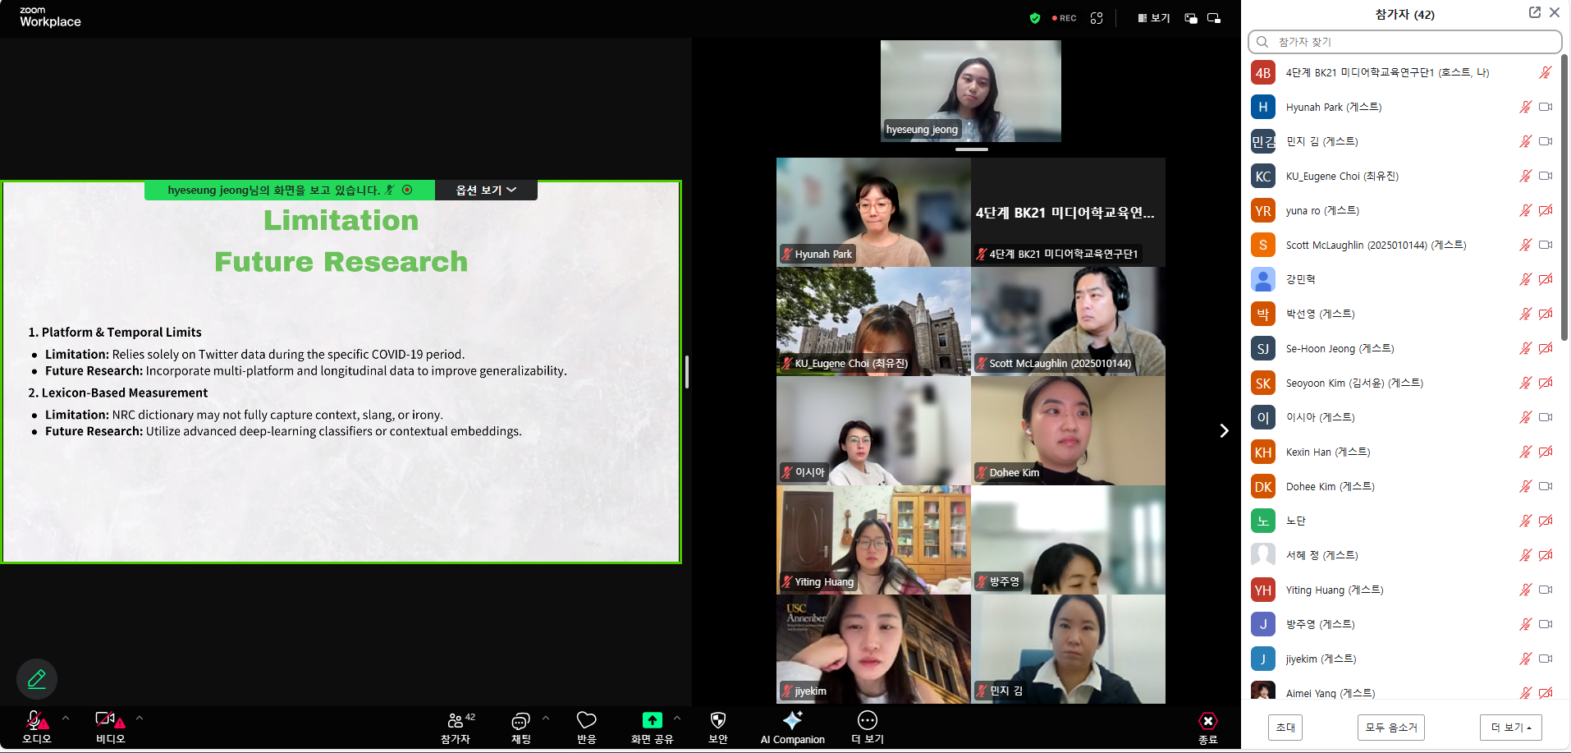Toggle the 오디오 microphone mute
Screen dimensions: 1571x753
tap(36, 727)
